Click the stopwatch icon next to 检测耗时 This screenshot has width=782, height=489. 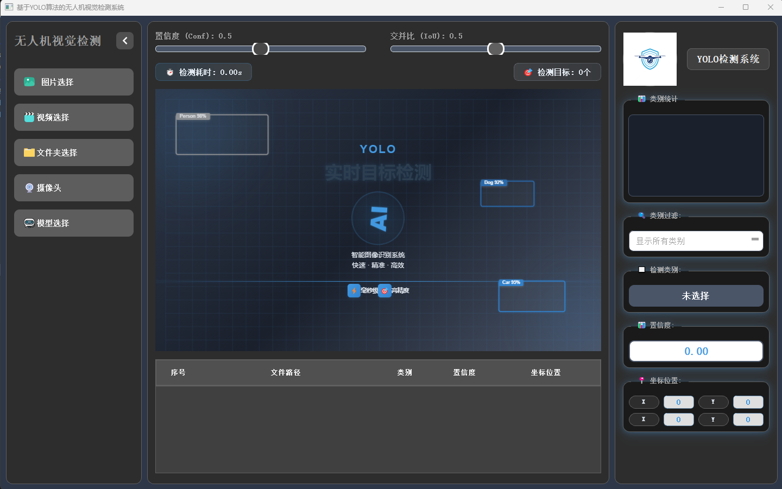170,72
